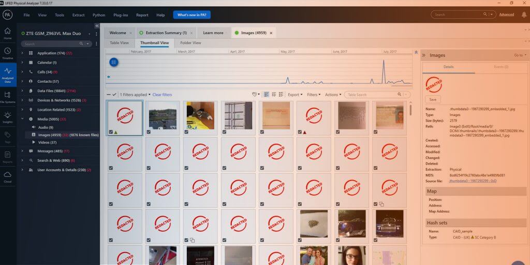Uncheck the first redacted thumbnail checkbox
This screenshot has height=265, width=530.
point(111,132)
